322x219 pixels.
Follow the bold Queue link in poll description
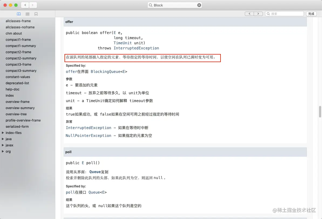[x=95, y=172]
